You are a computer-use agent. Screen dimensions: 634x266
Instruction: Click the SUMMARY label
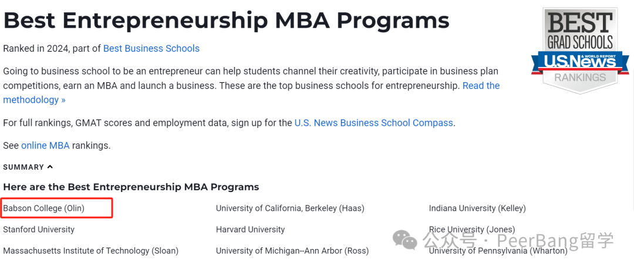click(x=23, y=167)
